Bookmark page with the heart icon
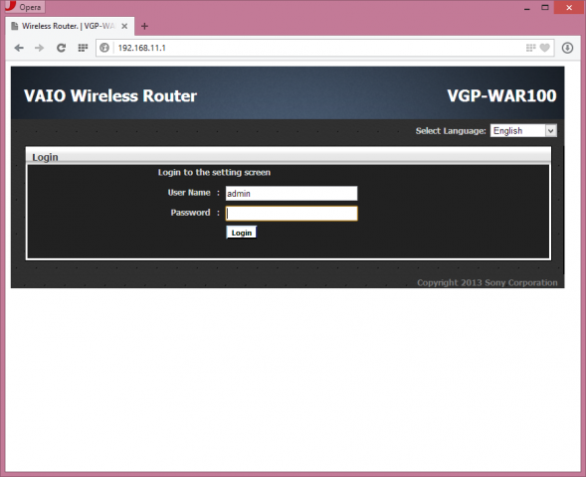The height and width of the screenshot is (477, 586). [545, 48]
